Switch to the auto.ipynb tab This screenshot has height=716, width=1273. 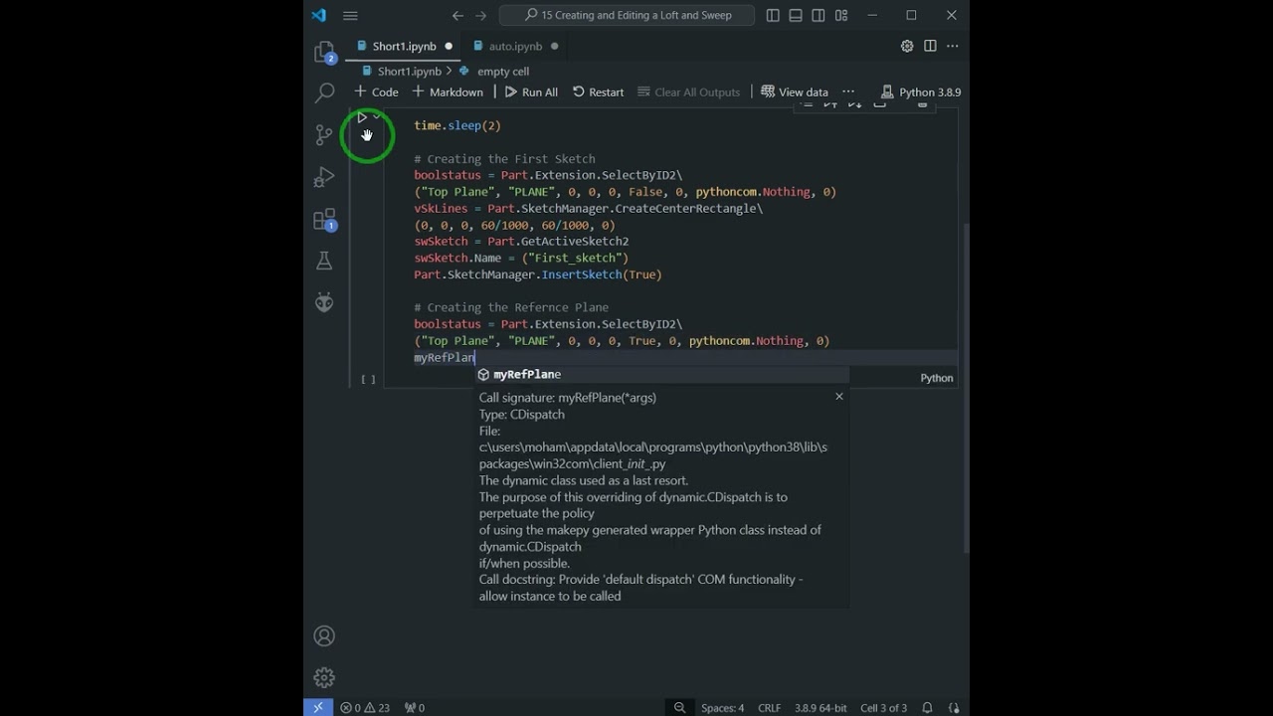tap(515, 46)
